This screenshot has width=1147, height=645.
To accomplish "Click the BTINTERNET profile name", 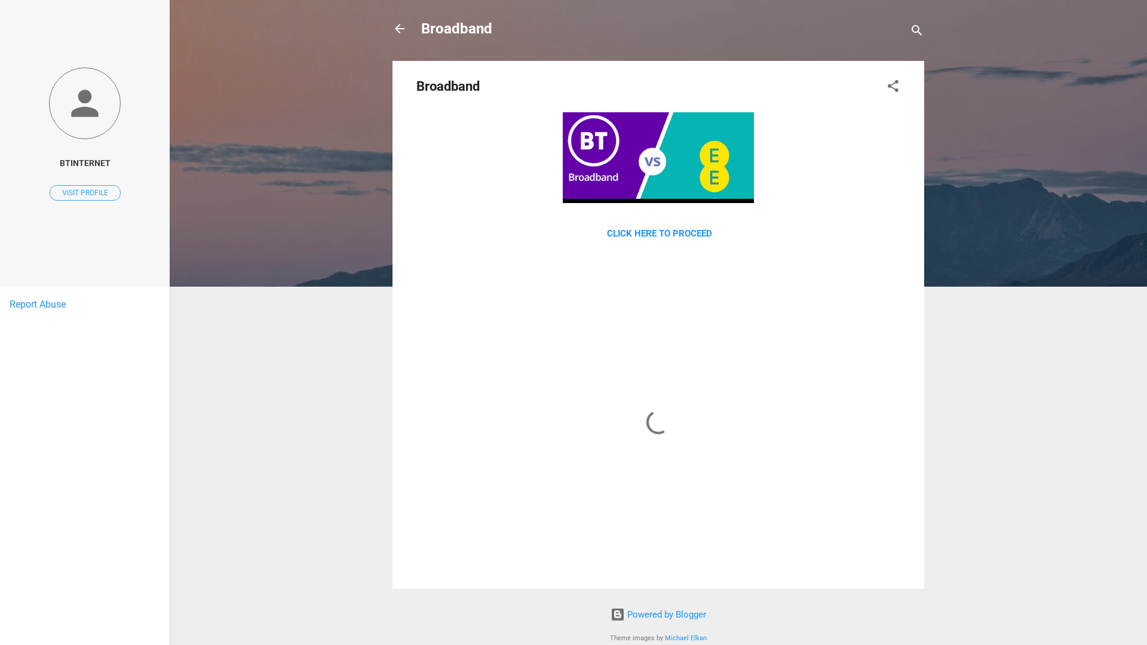I will [84, 162].
